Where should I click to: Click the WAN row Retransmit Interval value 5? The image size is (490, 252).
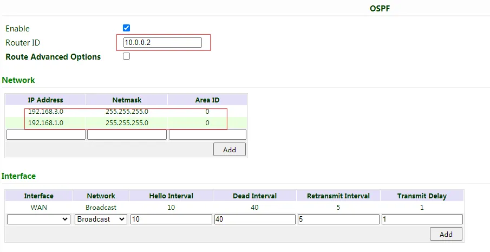[x=338, y=207]
